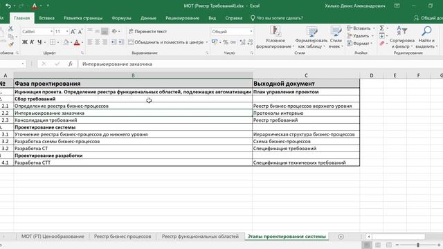Apply fill color with the paint bucket
The height and width of the screenshot is (249, 443).
pyautogui.click(x=66, y=42)
